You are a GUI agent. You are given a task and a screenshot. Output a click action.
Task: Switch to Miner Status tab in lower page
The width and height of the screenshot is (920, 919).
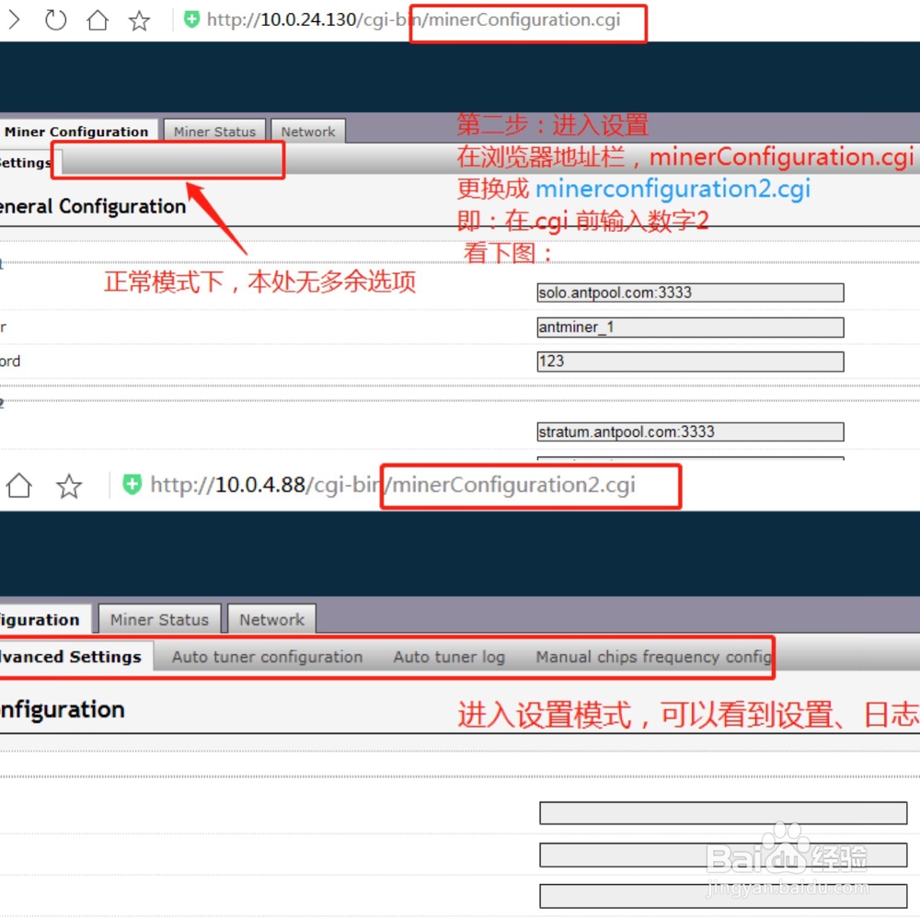coord(159,620)
